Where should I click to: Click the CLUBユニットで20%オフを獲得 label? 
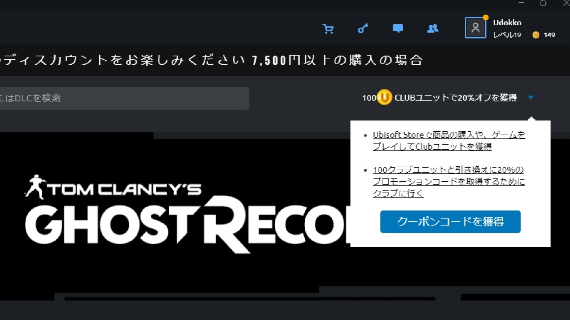coord(455,97)
